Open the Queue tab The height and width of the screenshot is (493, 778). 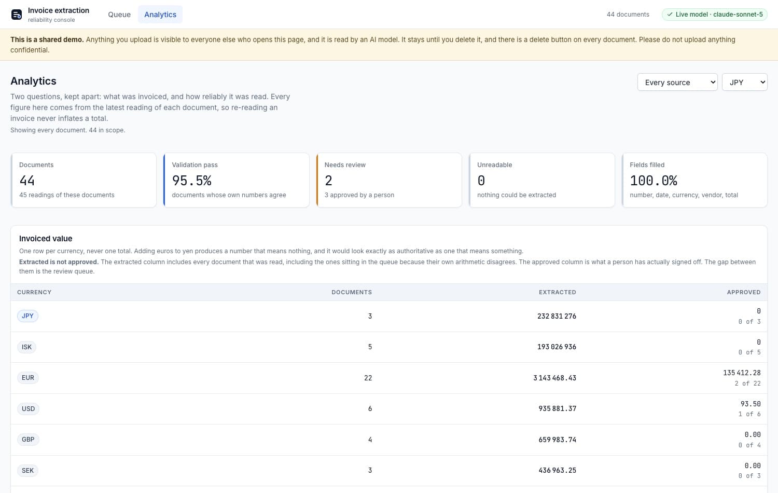pos(119,15)
